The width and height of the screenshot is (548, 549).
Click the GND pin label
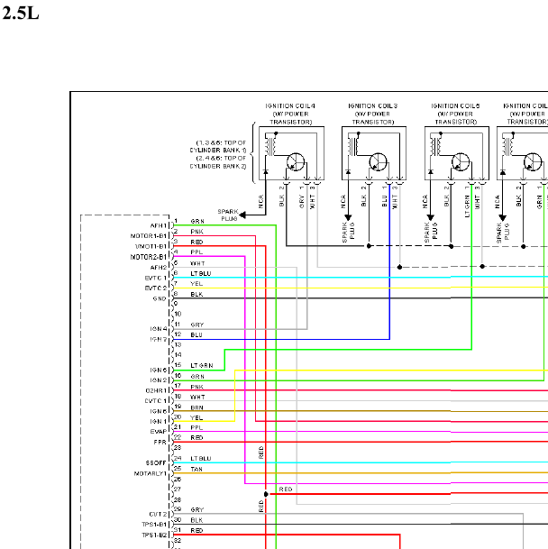160,298
